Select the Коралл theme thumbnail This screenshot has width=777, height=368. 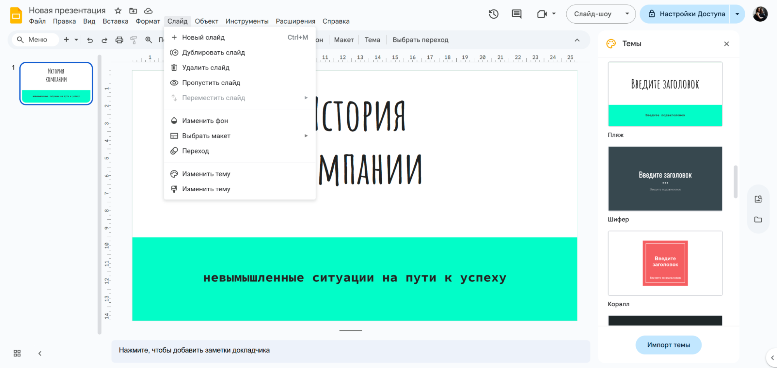click(665, 263)
